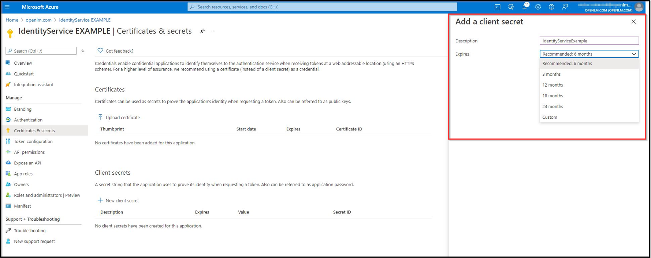Open the notifications bell icon

click(524, 7)
